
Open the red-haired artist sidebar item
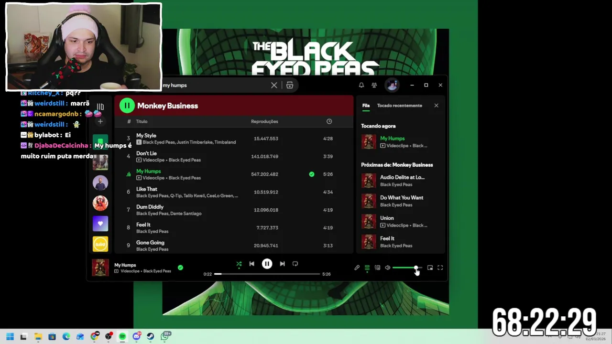(x=100, y=203)
